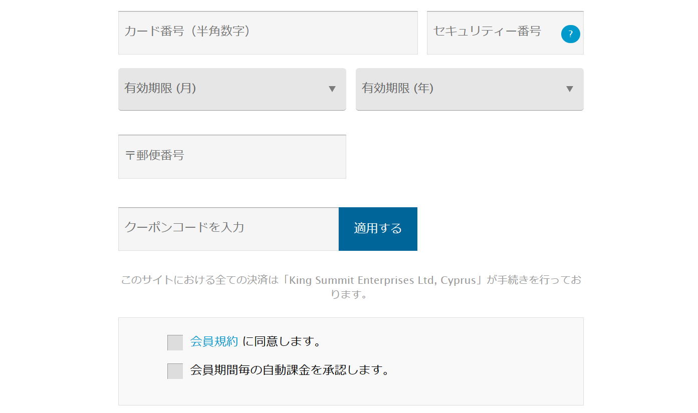Open the 有効期限 (年) dropdown
This screenshot has width=698, height=413.
coord(470,89)
